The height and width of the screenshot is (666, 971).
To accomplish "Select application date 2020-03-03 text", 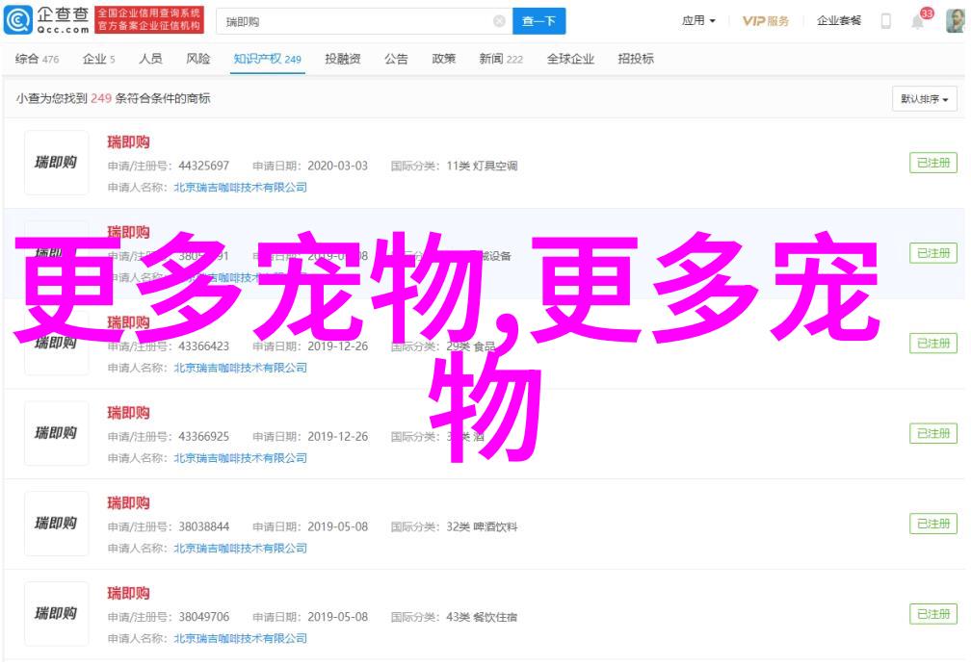I will pyautogui.click(x=337, y=166).
